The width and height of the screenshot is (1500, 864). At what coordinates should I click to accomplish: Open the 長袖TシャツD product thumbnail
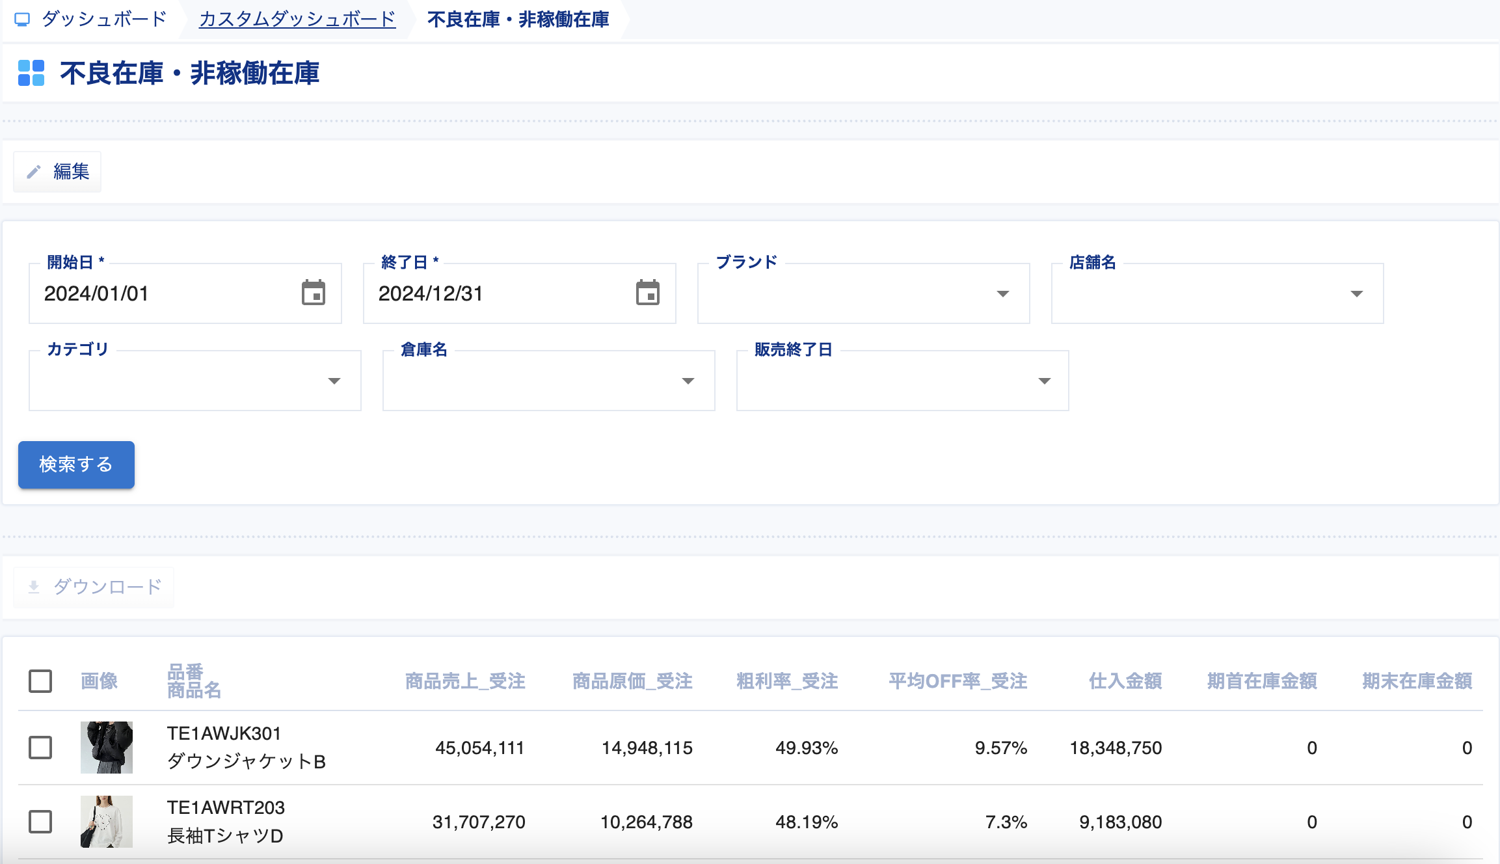coord(107,822)
